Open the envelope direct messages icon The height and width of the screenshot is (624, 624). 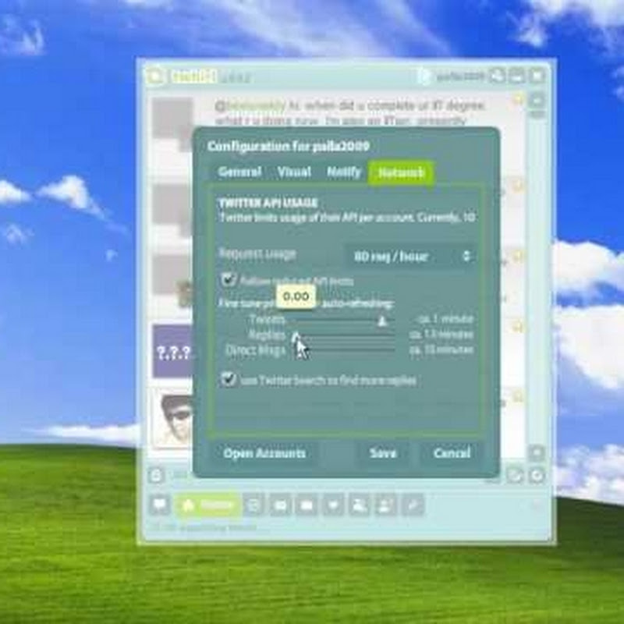click(x=307, y=505)
